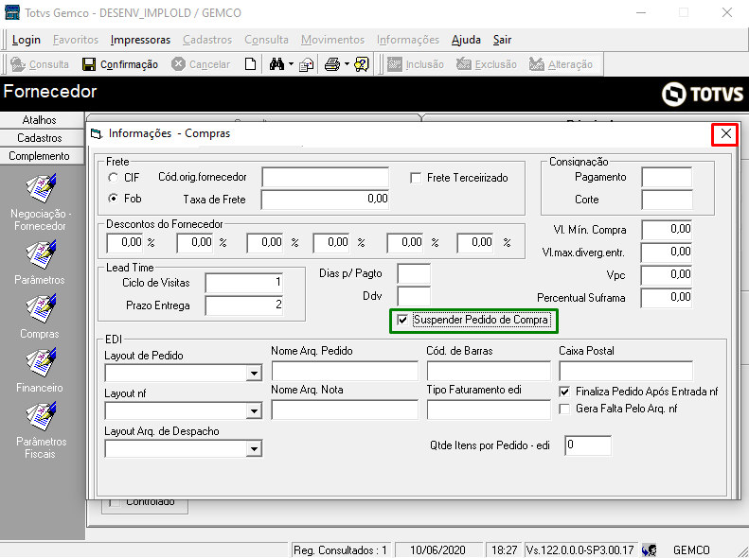Click the Informações - Compras dialog title icon
This screenshot has width=749, height=558.
[x=97, y=134]
